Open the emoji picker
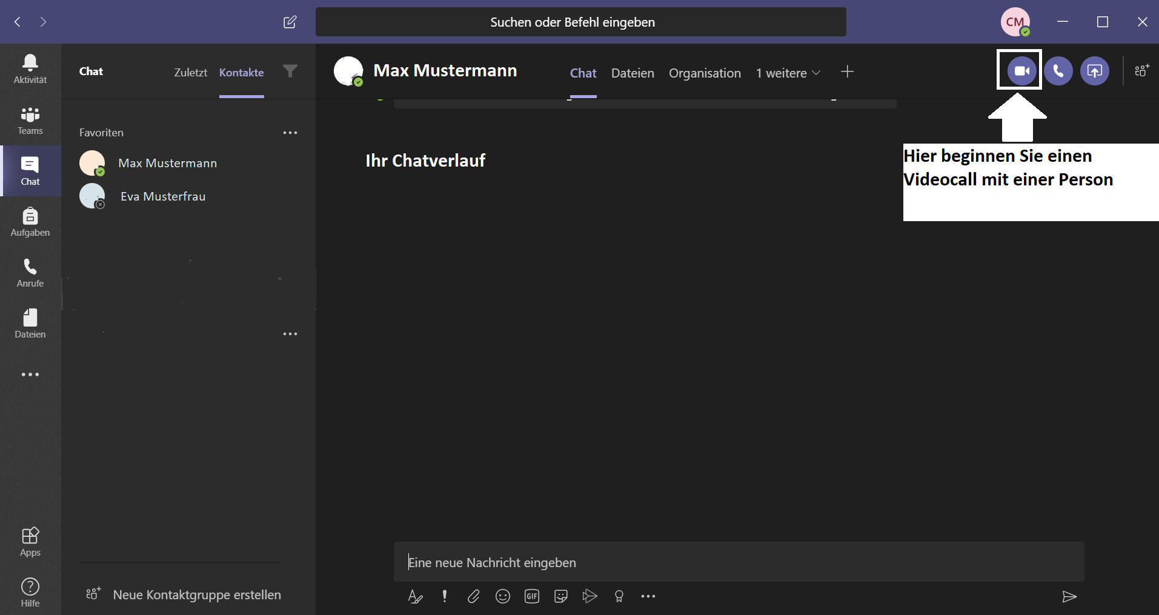1159x615 pixels. click(x=502, y=596)
